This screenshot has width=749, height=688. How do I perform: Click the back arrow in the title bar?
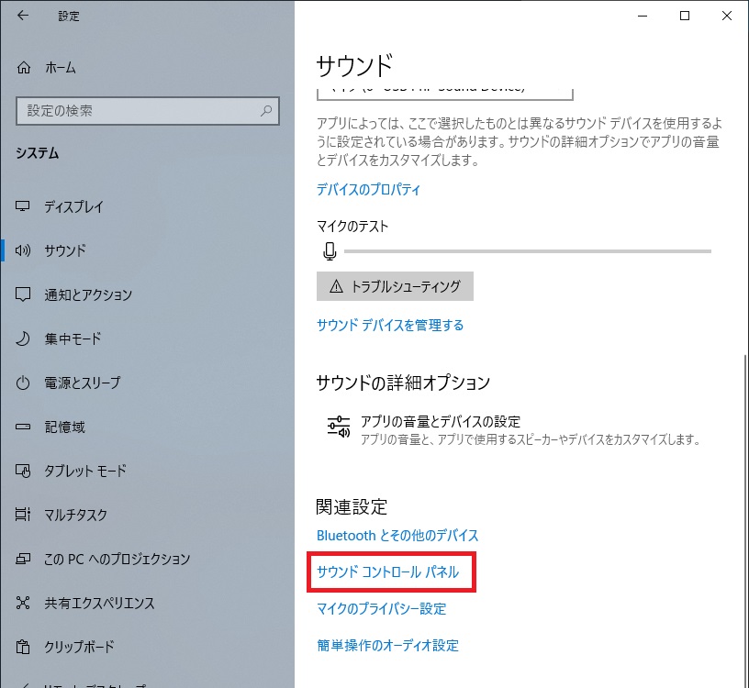(x=23, y=16)
